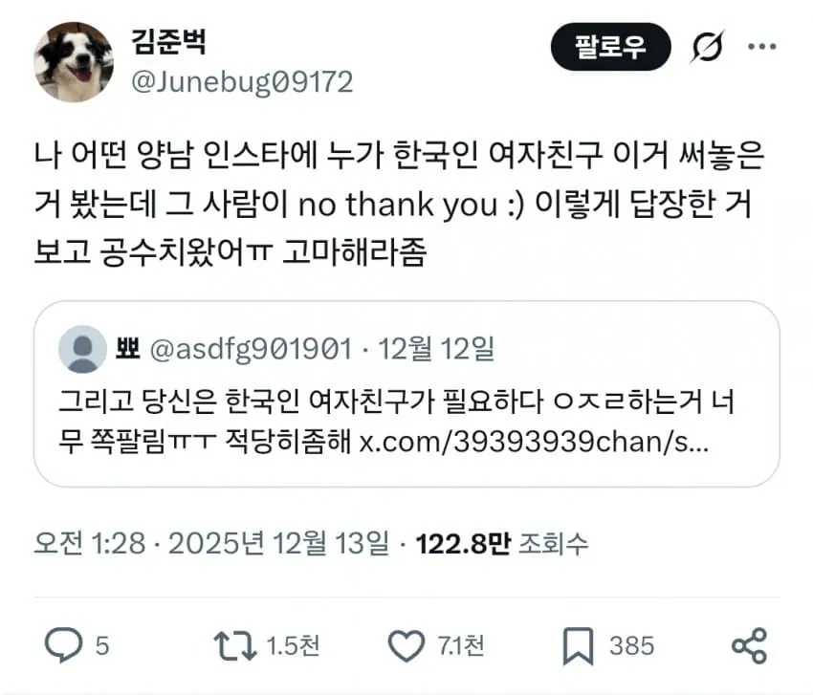813x695 pixels.
Task: Click the 오전 1:28 timestamp
Action: (90, 544)
